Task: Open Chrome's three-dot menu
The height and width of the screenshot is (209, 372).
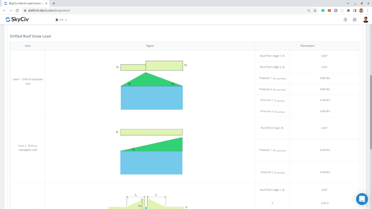Action: [367, 10]
